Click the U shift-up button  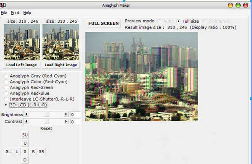pyautogui.click(x=25, y=143)
